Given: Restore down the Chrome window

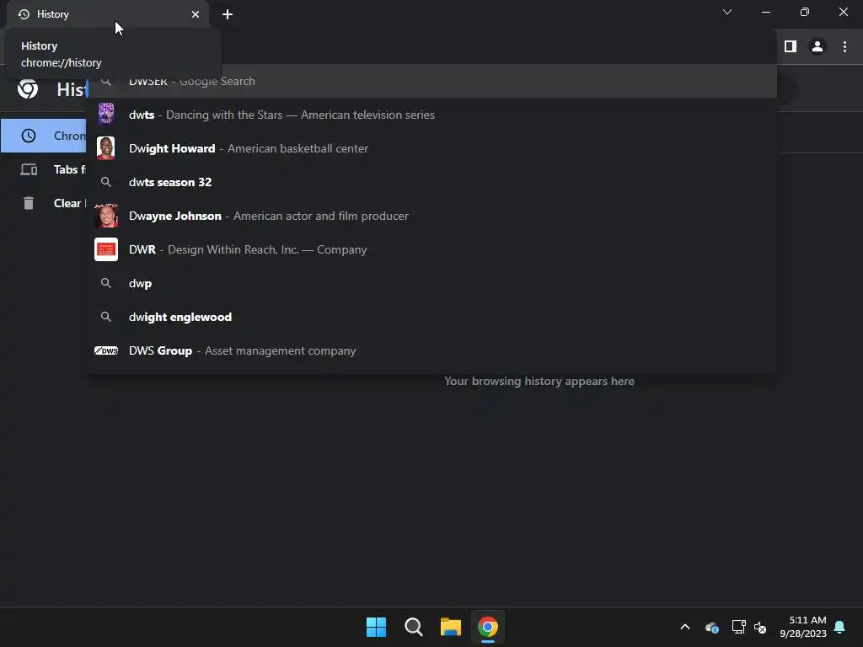Looking at the screenshot, I should (x=805, y=12).
